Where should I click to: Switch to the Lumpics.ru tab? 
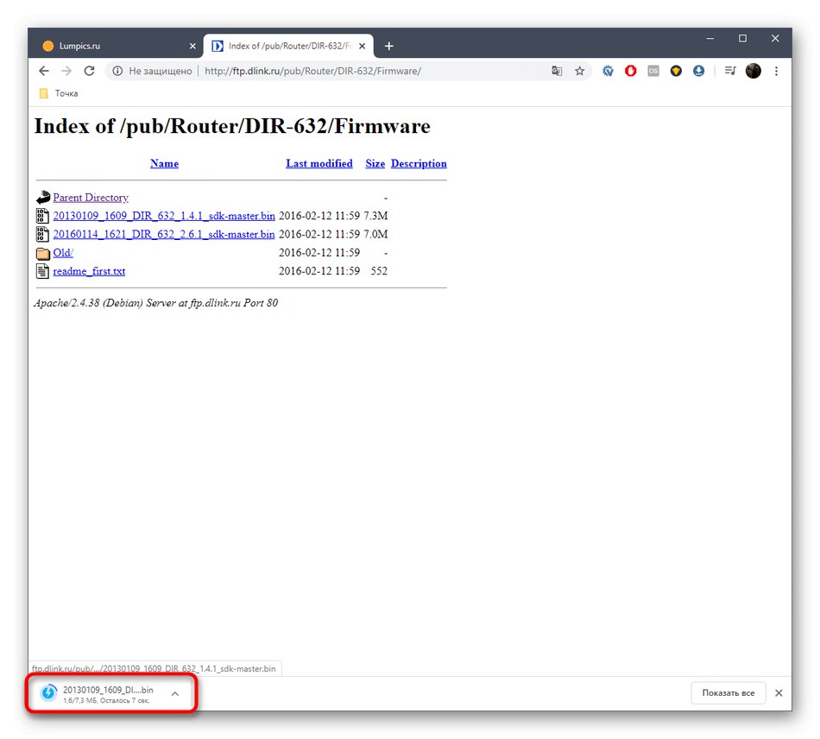coord(115,46)
